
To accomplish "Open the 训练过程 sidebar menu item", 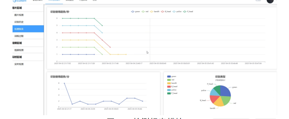I will pyautogui.click(x=28, y=36).
